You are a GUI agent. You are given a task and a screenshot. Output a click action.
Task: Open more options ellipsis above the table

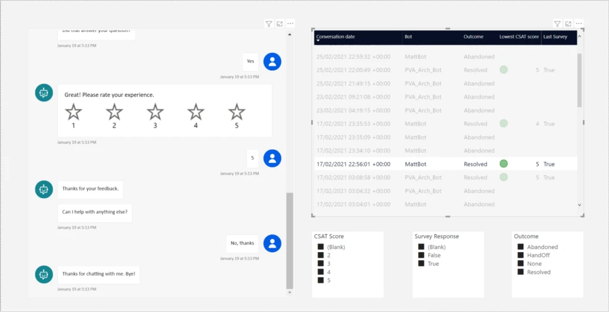tap(579, 24)
